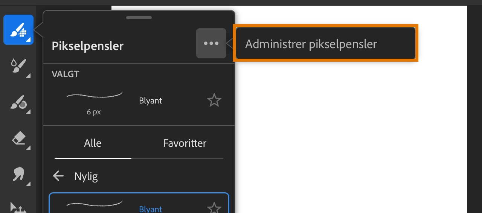The height and width of the screenshot is (213, 482).
Task: Expand Smudge tool options corner triangle
Action: [x=28, y=184]
